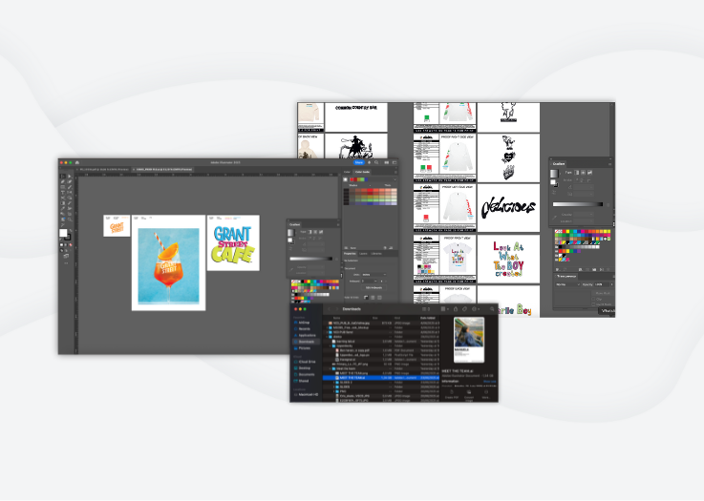Open list view switcher in Finder toolbar
The width and height of the screenshot is (704, 501).
click(x=426, y=309)
